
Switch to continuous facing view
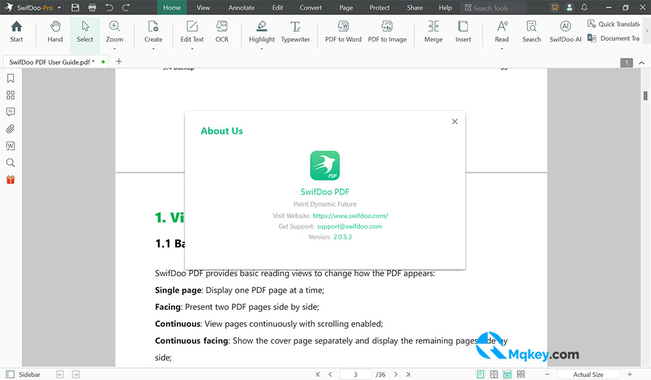(x=521, y=375)
